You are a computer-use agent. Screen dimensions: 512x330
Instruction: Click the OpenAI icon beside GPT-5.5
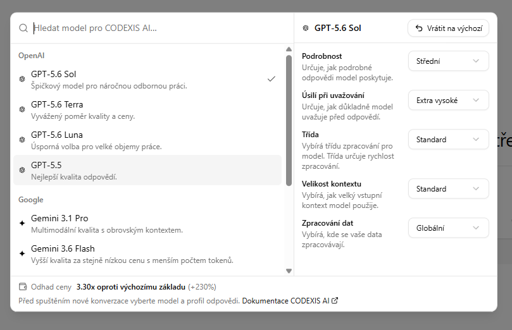22,170
